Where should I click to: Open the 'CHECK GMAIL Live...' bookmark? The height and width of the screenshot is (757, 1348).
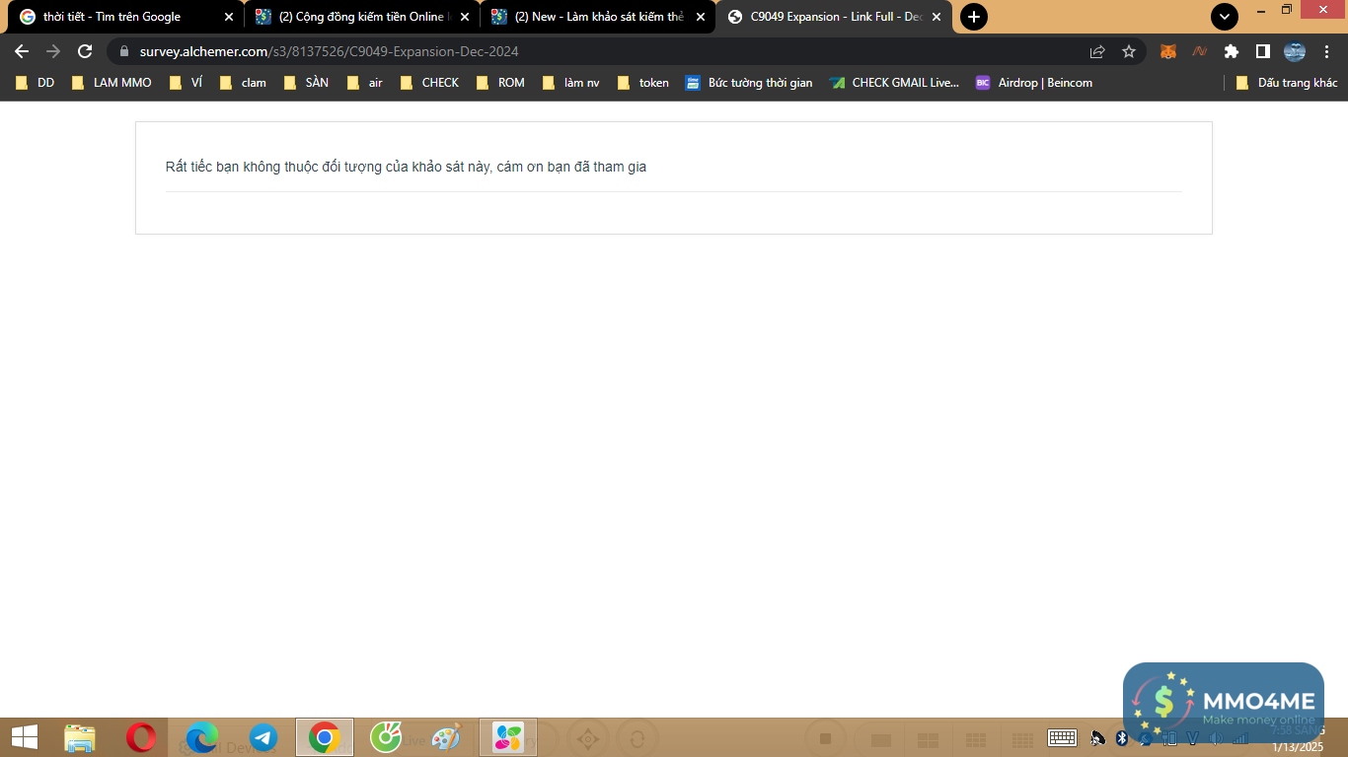coord(894,83)
